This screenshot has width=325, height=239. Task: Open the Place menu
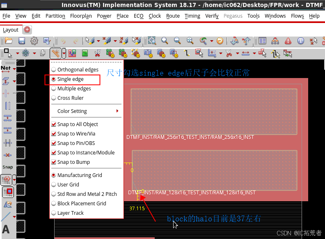pos(123,16)
